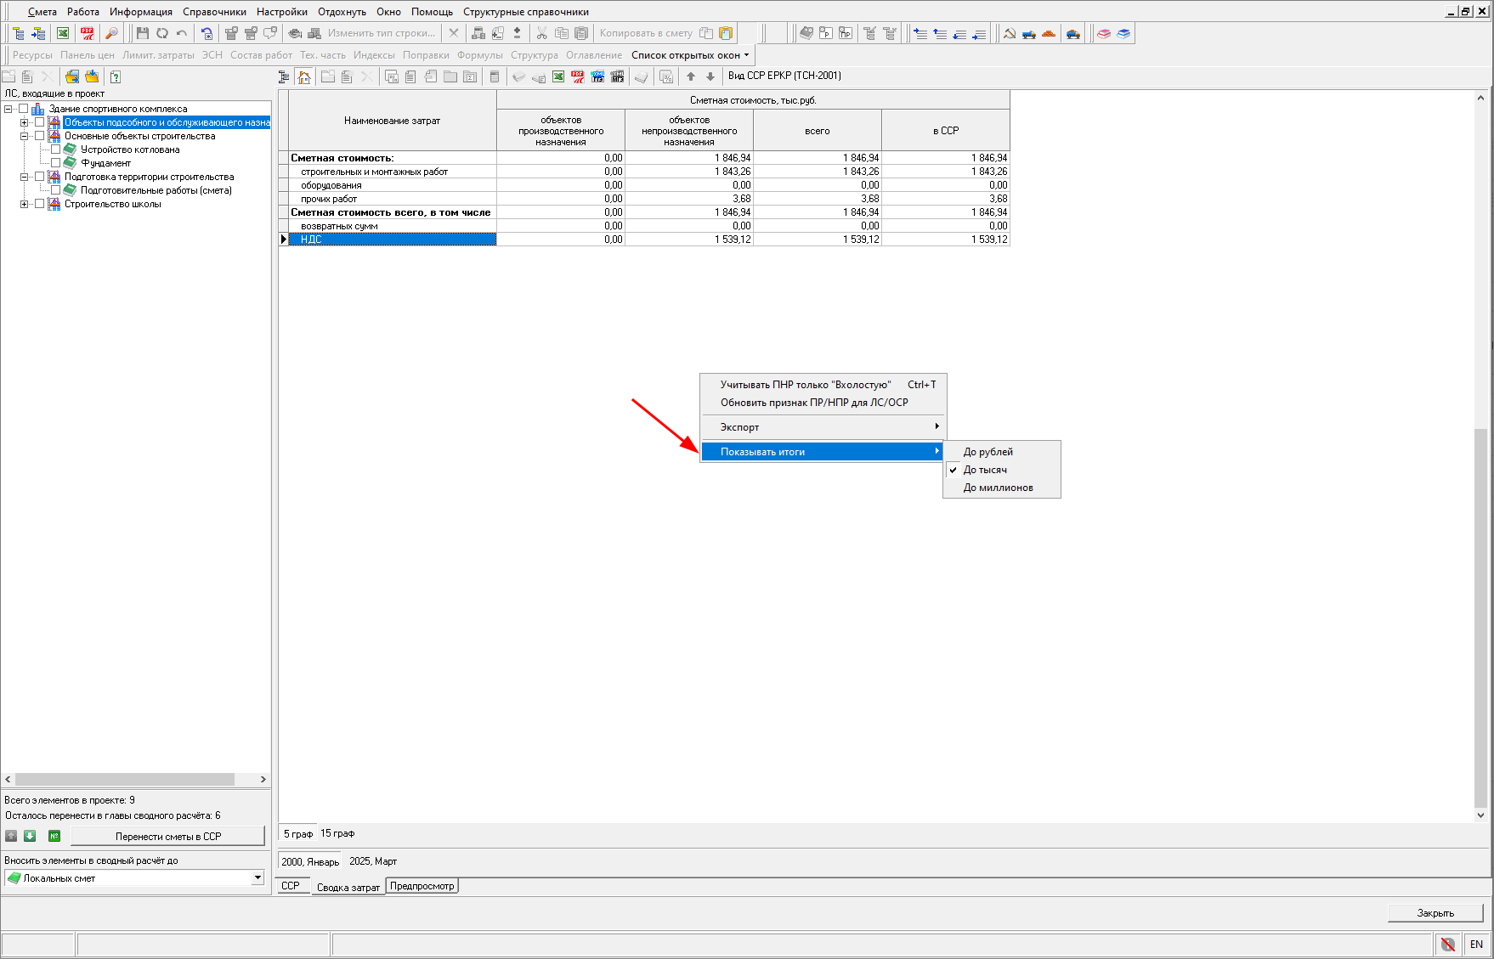Toggle checkbox for Подготовительные работы (смета)
Image resolution: width=1494 pixels, height=959 pixels.
coord(56,190)
